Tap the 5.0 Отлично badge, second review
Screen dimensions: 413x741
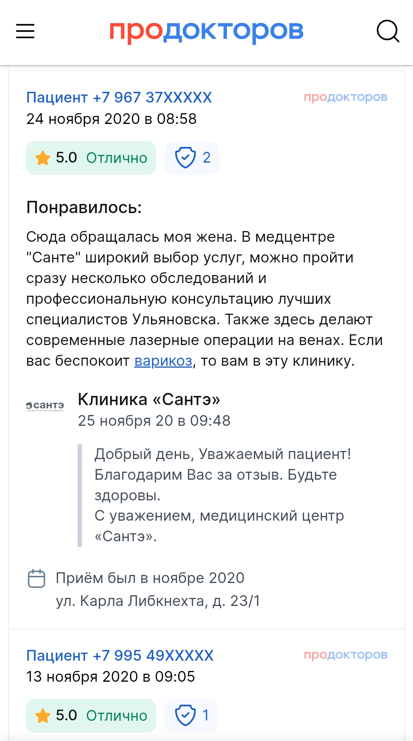point(91,716)
